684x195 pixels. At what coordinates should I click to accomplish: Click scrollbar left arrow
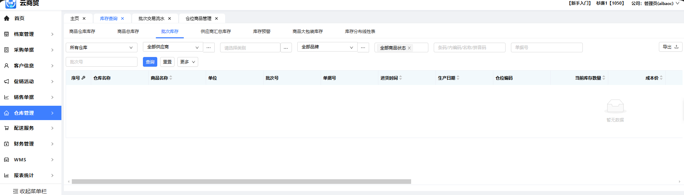point(69,182)
